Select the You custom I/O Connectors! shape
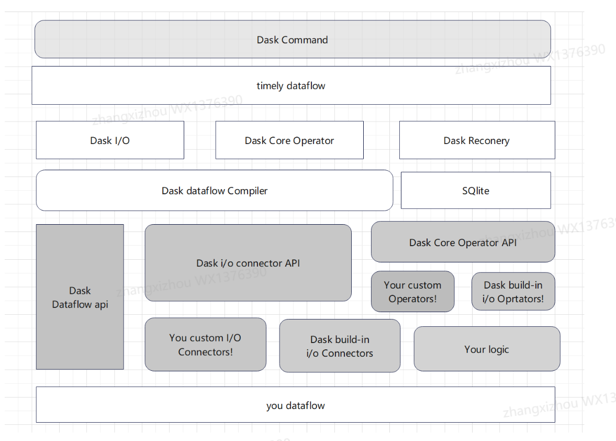616x441 pixels. (205, 345)
